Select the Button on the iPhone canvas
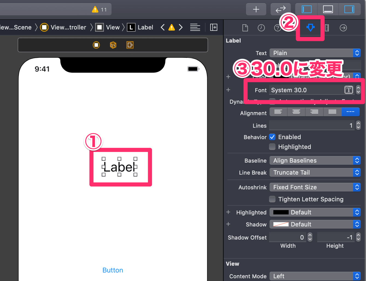The image size is (366, 281). click(x=113, y=270)
